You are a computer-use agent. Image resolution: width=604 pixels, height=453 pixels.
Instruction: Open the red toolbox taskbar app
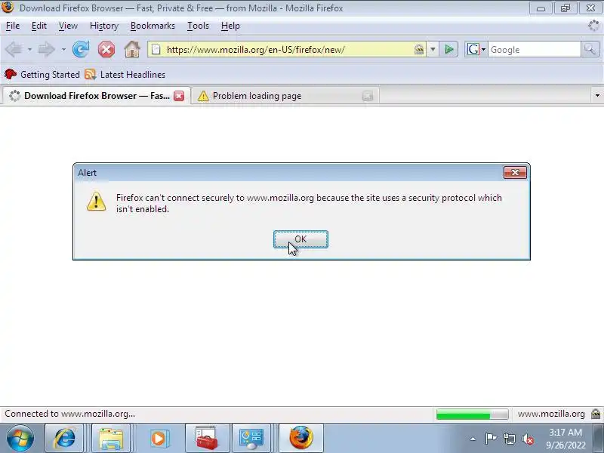click(207, 438)
